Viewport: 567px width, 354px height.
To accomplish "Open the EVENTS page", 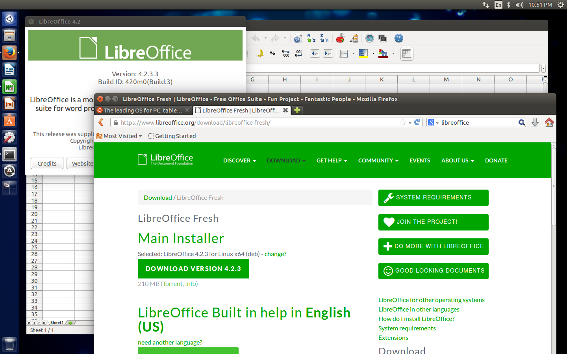I will point(420,160).
